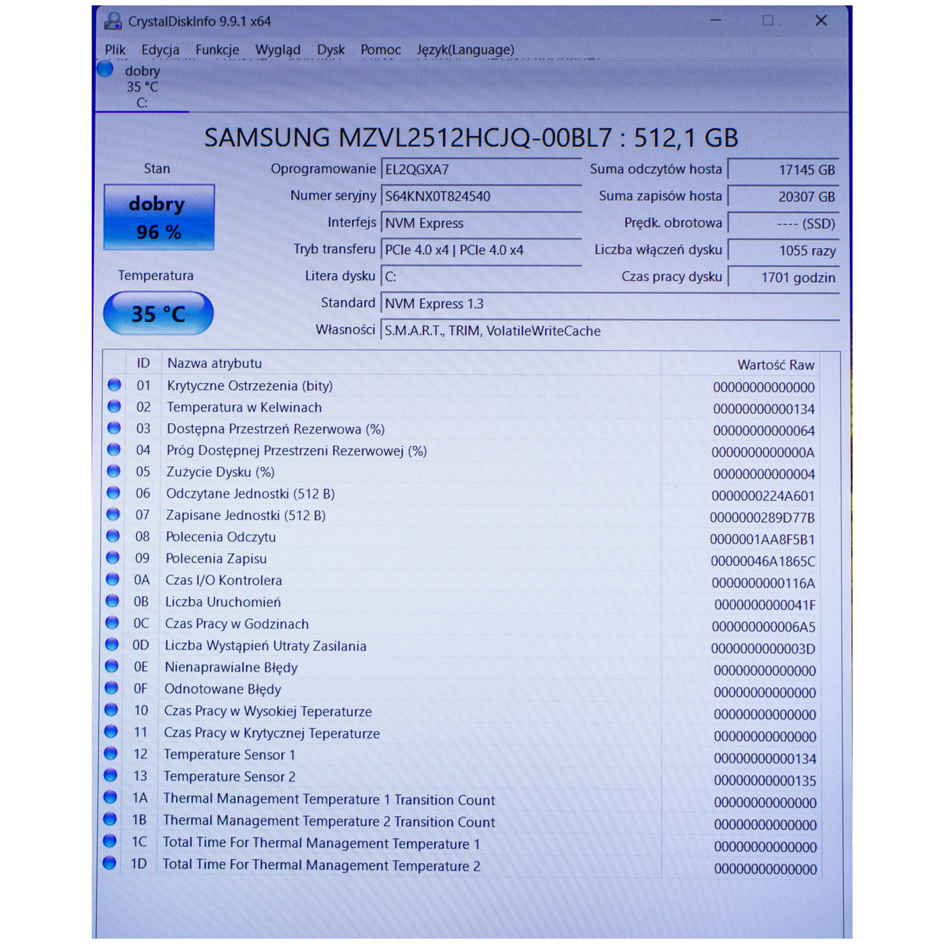The height and width of the screenshot is (944, 944).
Task: Click the serial number field S64KNX0T824540
Action: point(481,196)
